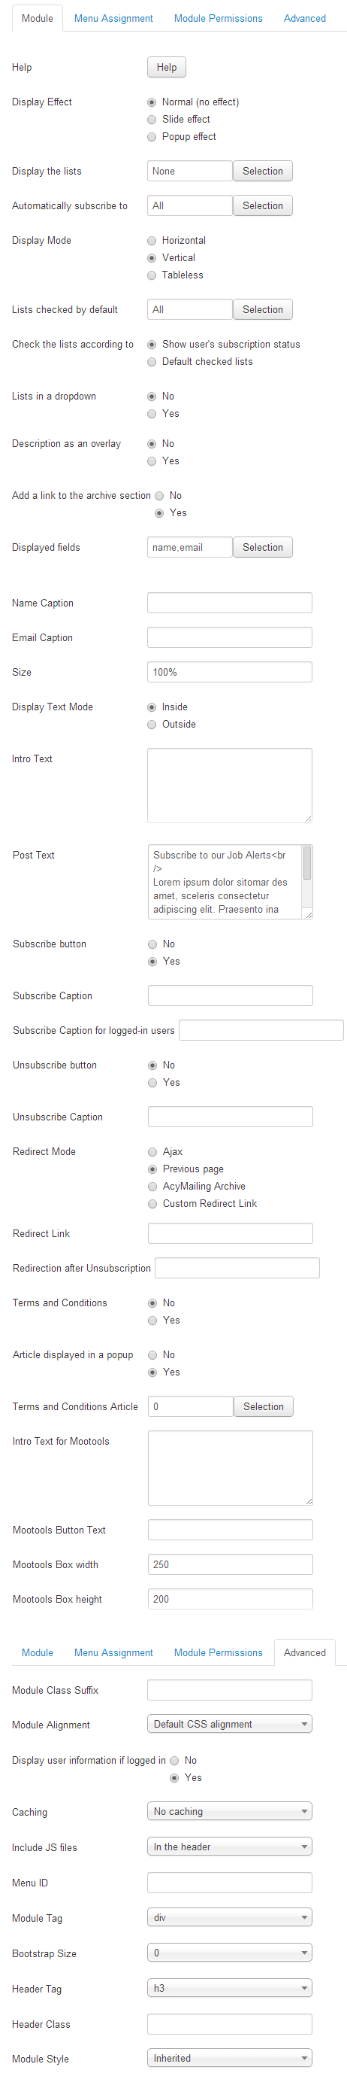Select Ajax redirect mode

pos(152,1151)
